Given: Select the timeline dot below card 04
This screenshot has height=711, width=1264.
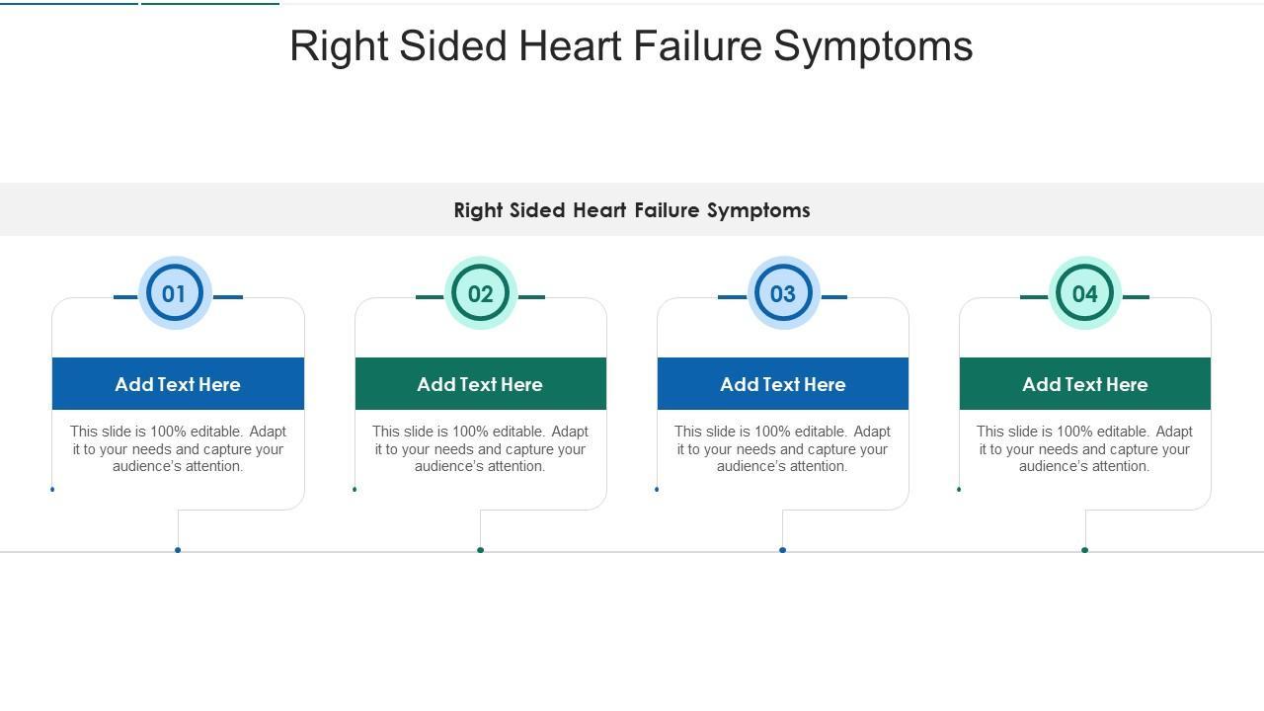Looking at the screenshot, I should coord(1085,550).
